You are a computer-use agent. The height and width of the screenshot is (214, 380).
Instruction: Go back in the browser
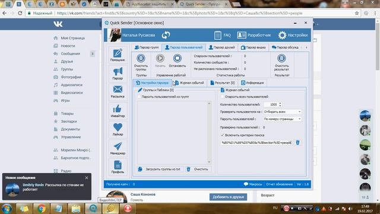pyautogui.click(x=4, y=13)
